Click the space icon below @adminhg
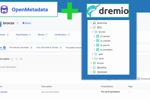The width and height of the screenshot is (150, 100). pyautogui.click(x=94, y=27)
